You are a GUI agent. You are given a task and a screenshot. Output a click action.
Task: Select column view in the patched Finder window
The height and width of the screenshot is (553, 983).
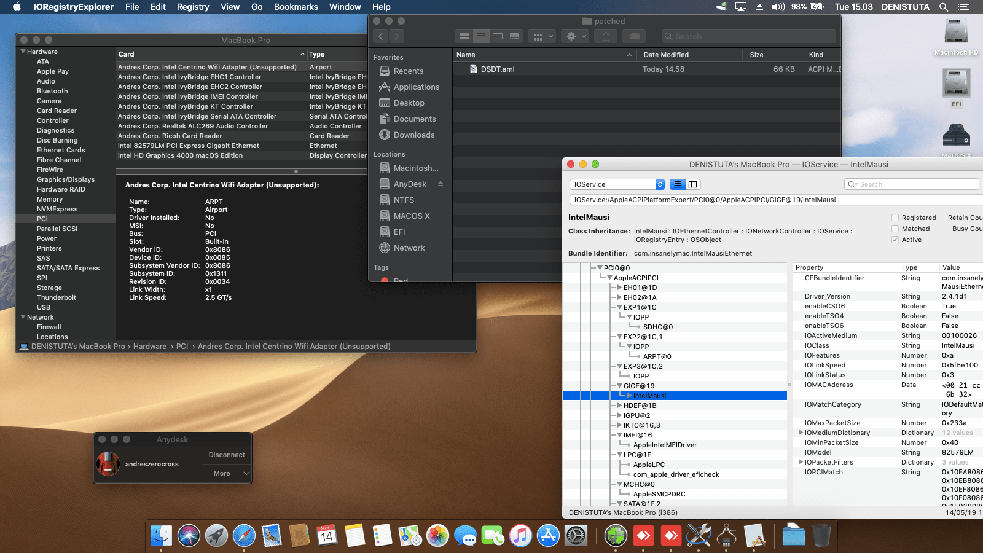click(498, 36)
